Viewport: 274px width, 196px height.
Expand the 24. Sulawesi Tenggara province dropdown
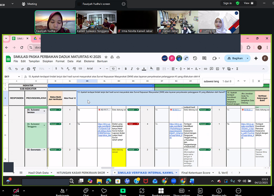click(44, 125)
